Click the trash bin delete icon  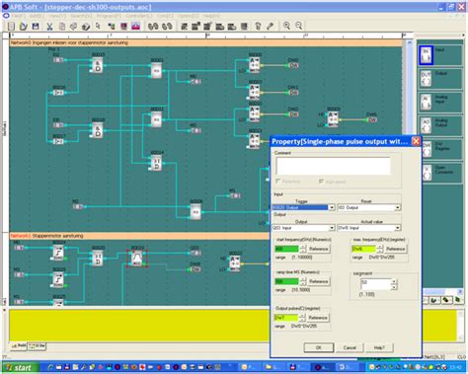coord(258,26)
